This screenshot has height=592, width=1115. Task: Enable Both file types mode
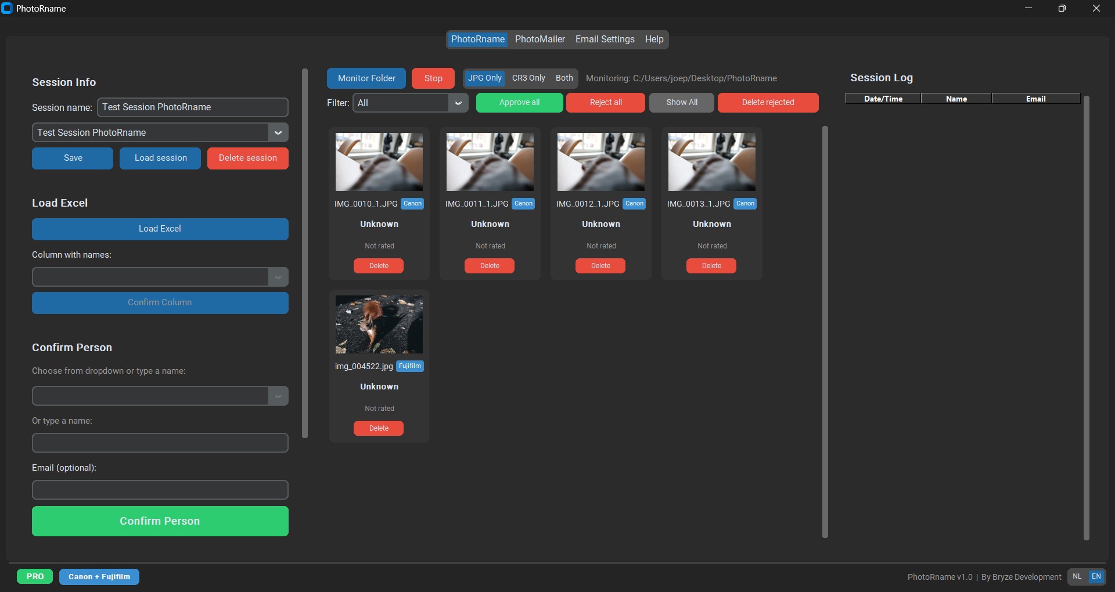point(564,78)
